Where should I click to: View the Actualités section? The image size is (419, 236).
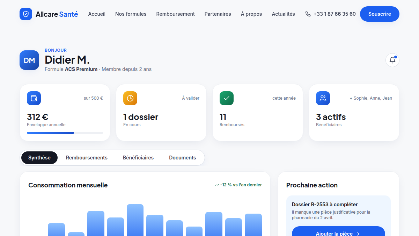point(284,14)
